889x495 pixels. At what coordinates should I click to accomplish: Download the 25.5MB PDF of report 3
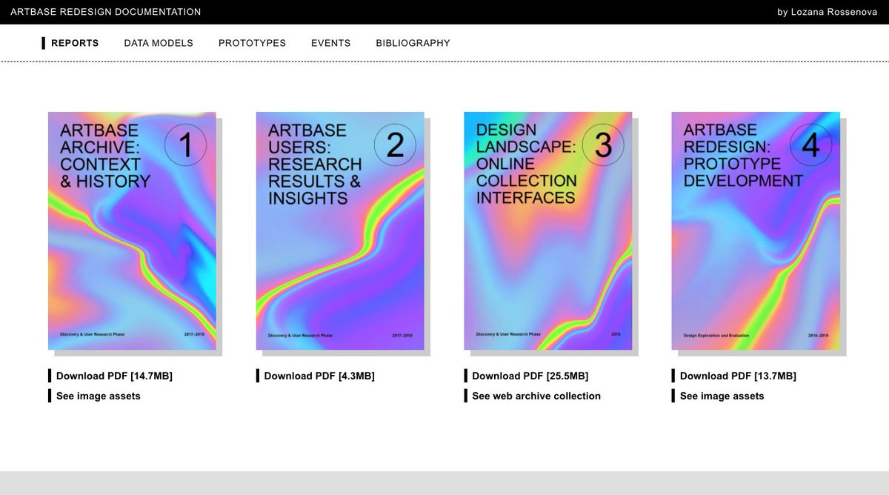(x=530, y=376)
